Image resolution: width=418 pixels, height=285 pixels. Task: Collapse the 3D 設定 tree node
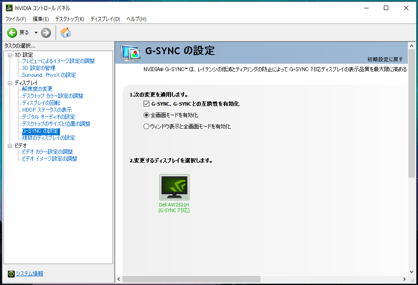[10, 55]
